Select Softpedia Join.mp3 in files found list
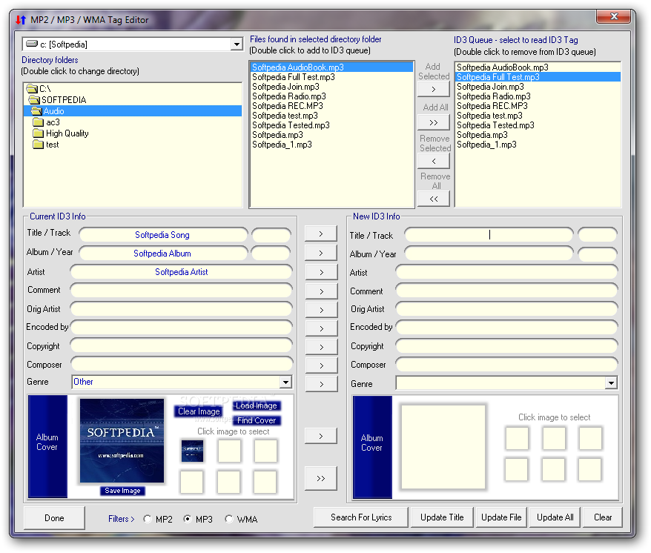Viewport: 651px width, 553px height. coord(331,87)
